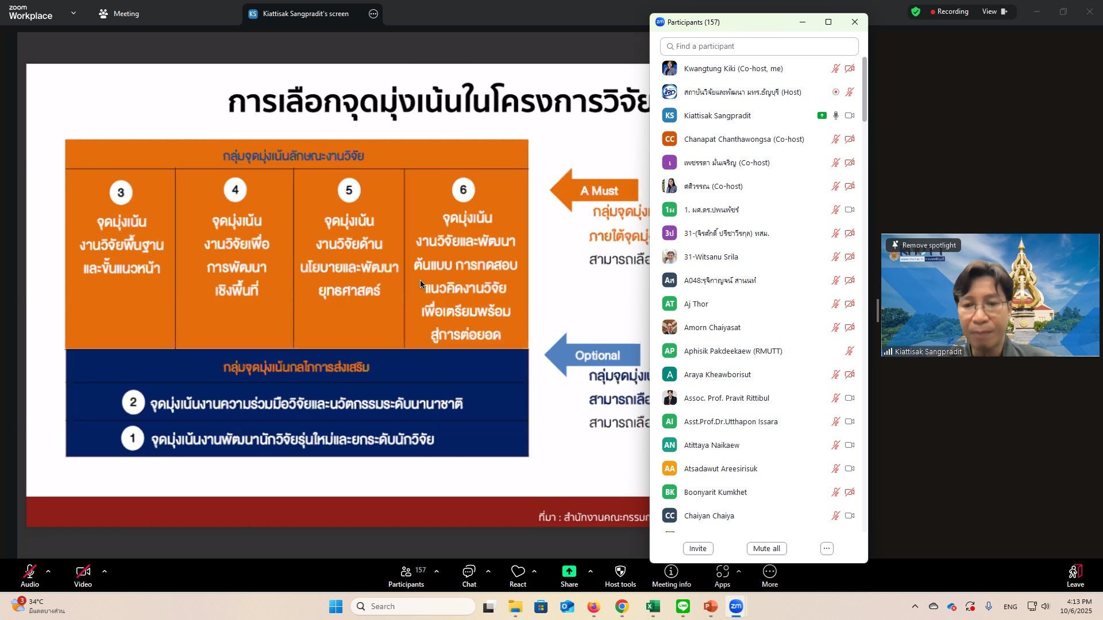The image size is (1103, 620).
Task: Click the Leave meeting icon
Action: pyautogui.click(x=1075, y=572)
